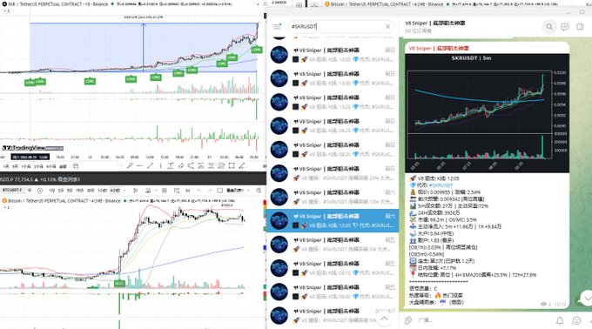Screen dimensions: 592x329
Task: Select the price range measure tool in toolbar
Action: [171, 165]
